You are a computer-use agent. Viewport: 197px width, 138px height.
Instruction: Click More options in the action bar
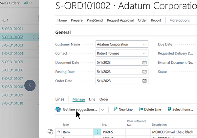[179, 20]
